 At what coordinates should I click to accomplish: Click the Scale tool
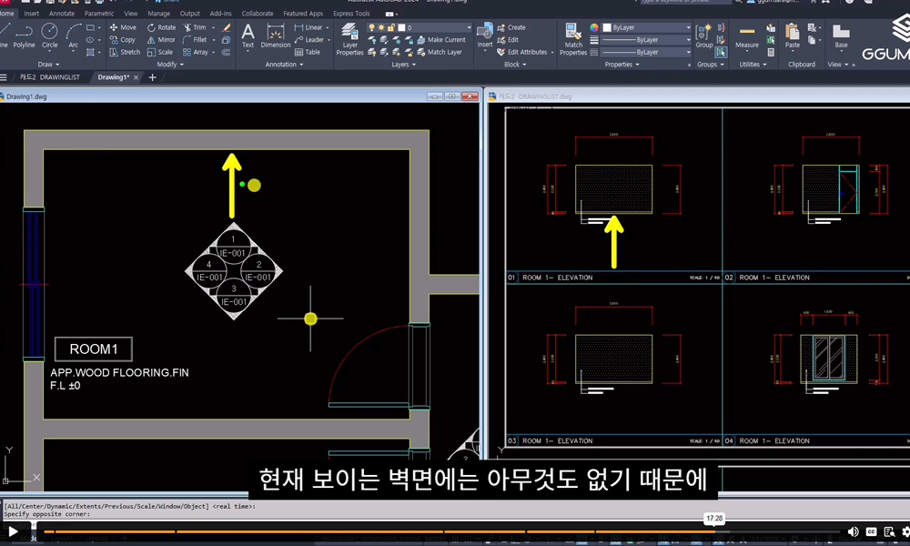pos(160,52)
